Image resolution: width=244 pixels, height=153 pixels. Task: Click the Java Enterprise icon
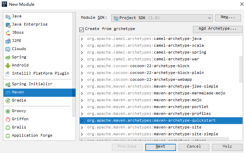[8, 25]
